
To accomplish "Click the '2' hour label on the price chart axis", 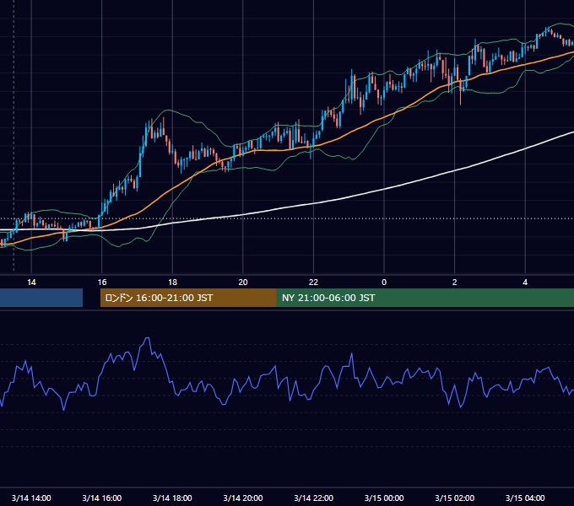I will coord(455,283).
